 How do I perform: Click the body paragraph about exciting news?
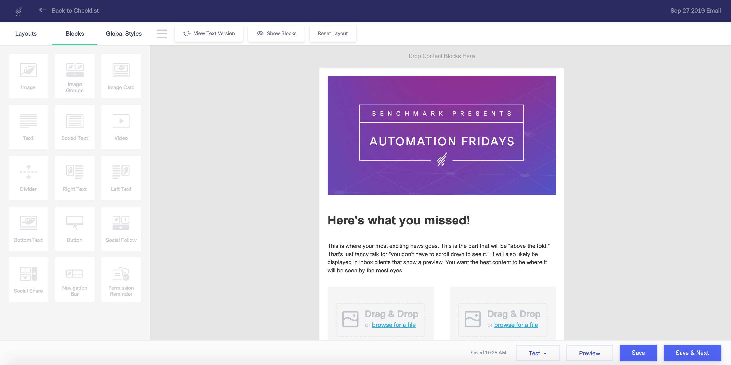point(439,258)
